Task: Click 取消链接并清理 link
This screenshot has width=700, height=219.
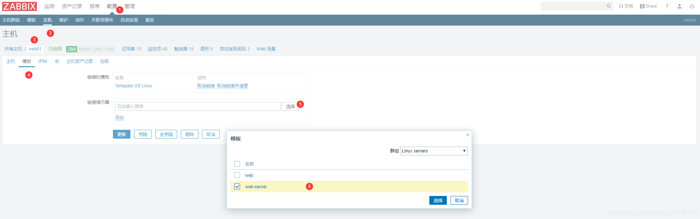Action: pyautogui.click(x=232, y=86)
